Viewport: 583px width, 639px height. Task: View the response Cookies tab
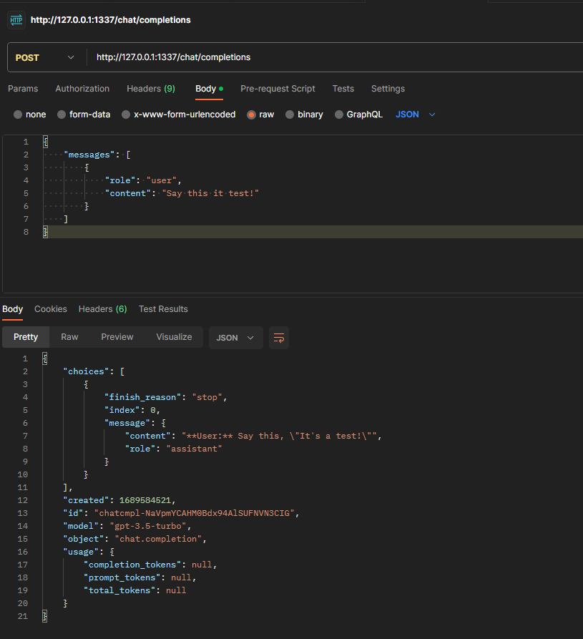pos(50,308)
